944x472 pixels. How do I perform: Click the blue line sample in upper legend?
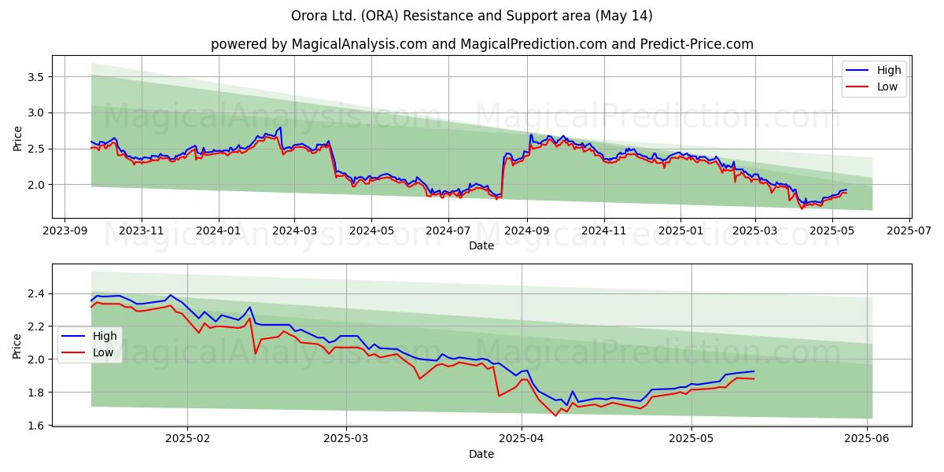[858, 71]
